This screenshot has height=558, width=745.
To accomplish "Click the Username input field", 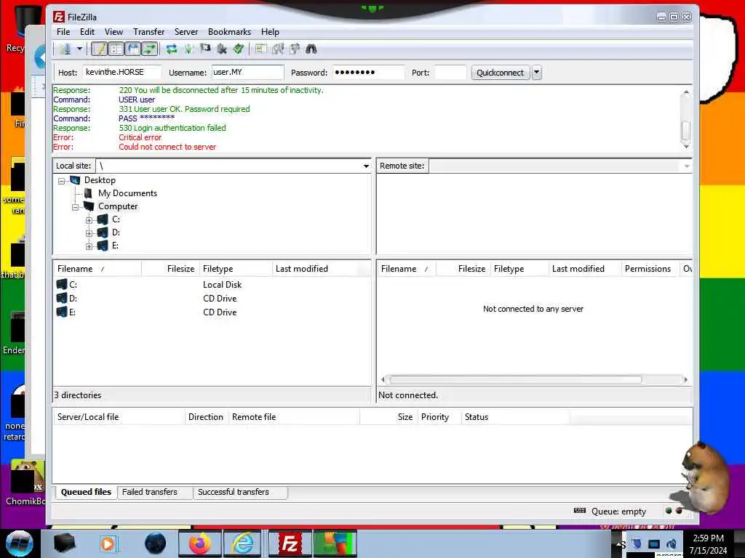I will [247, 72].
